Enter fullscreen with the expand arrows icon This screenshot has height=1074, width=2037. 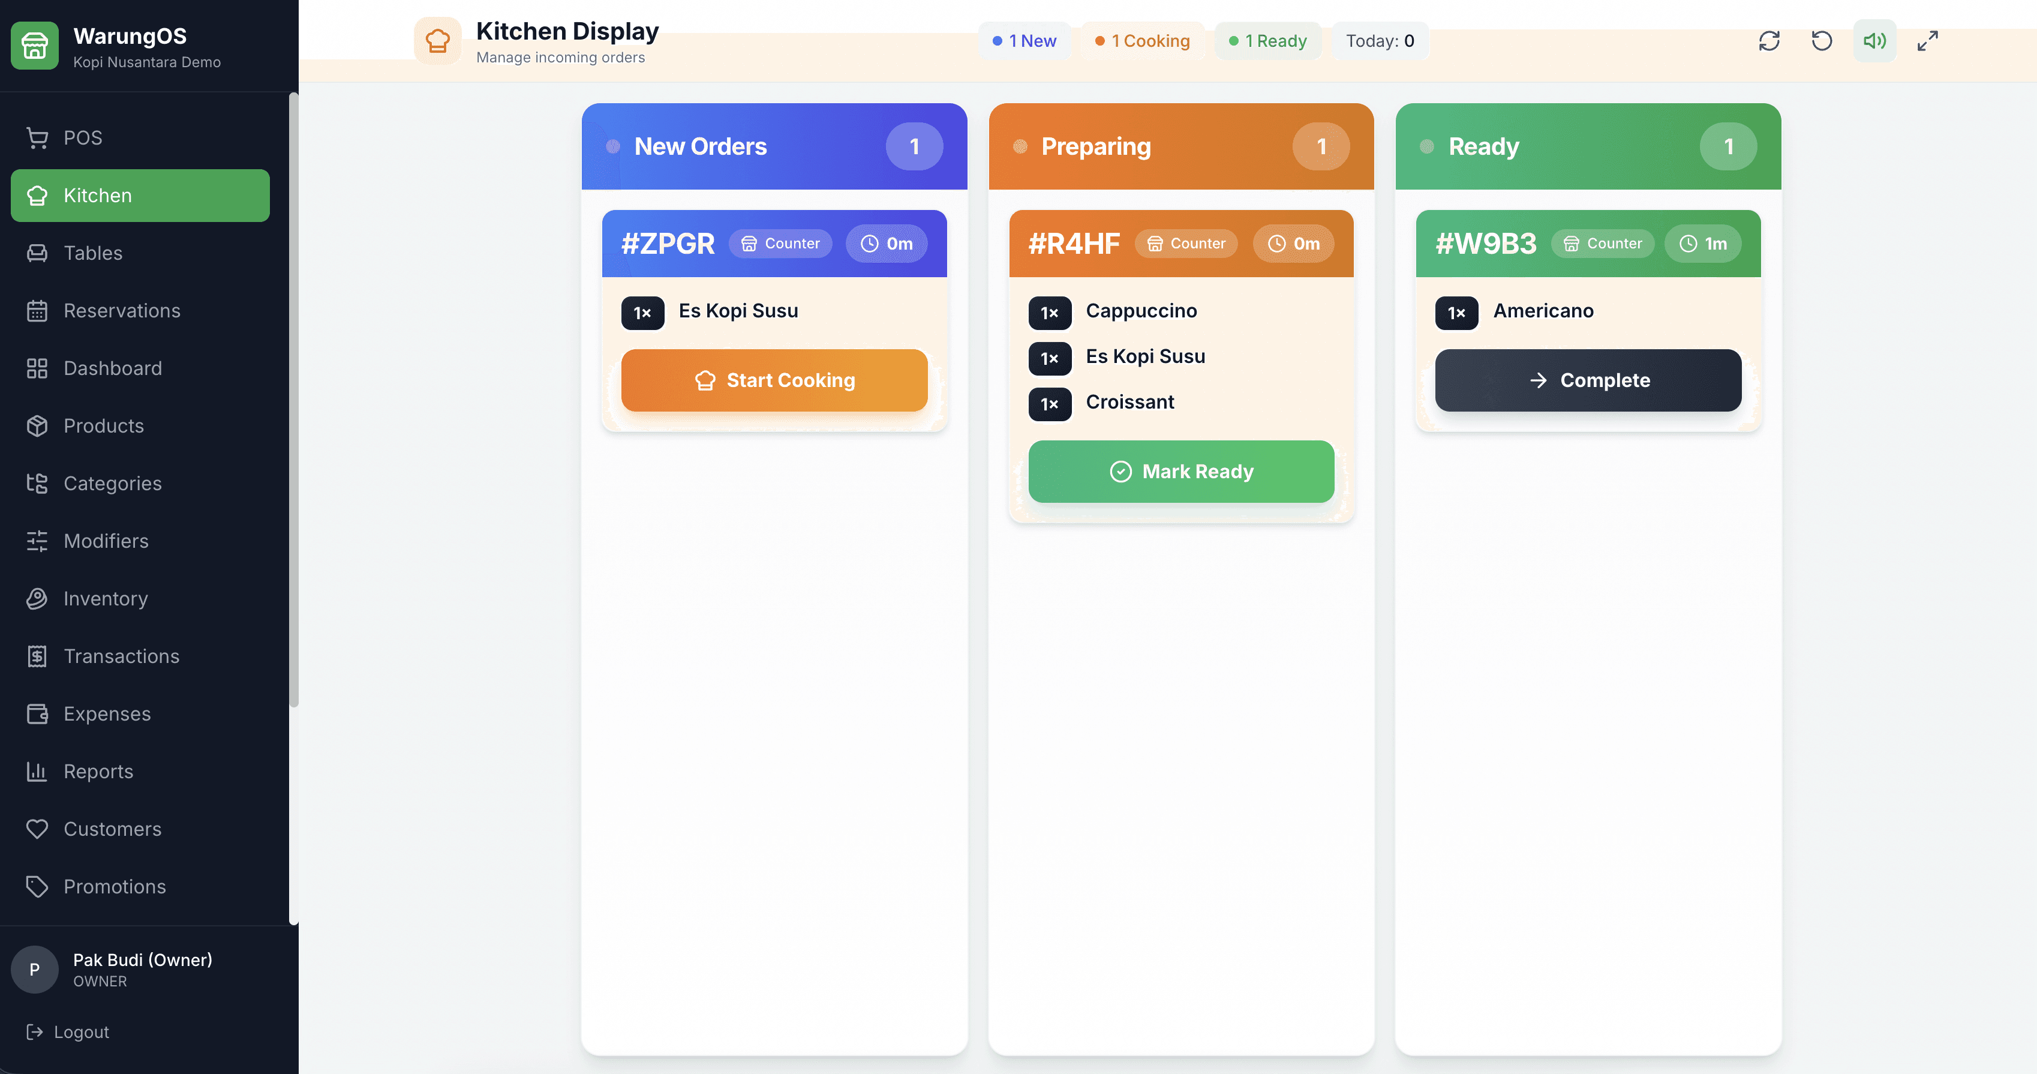pyautogui.click(x=1927, y=40)
